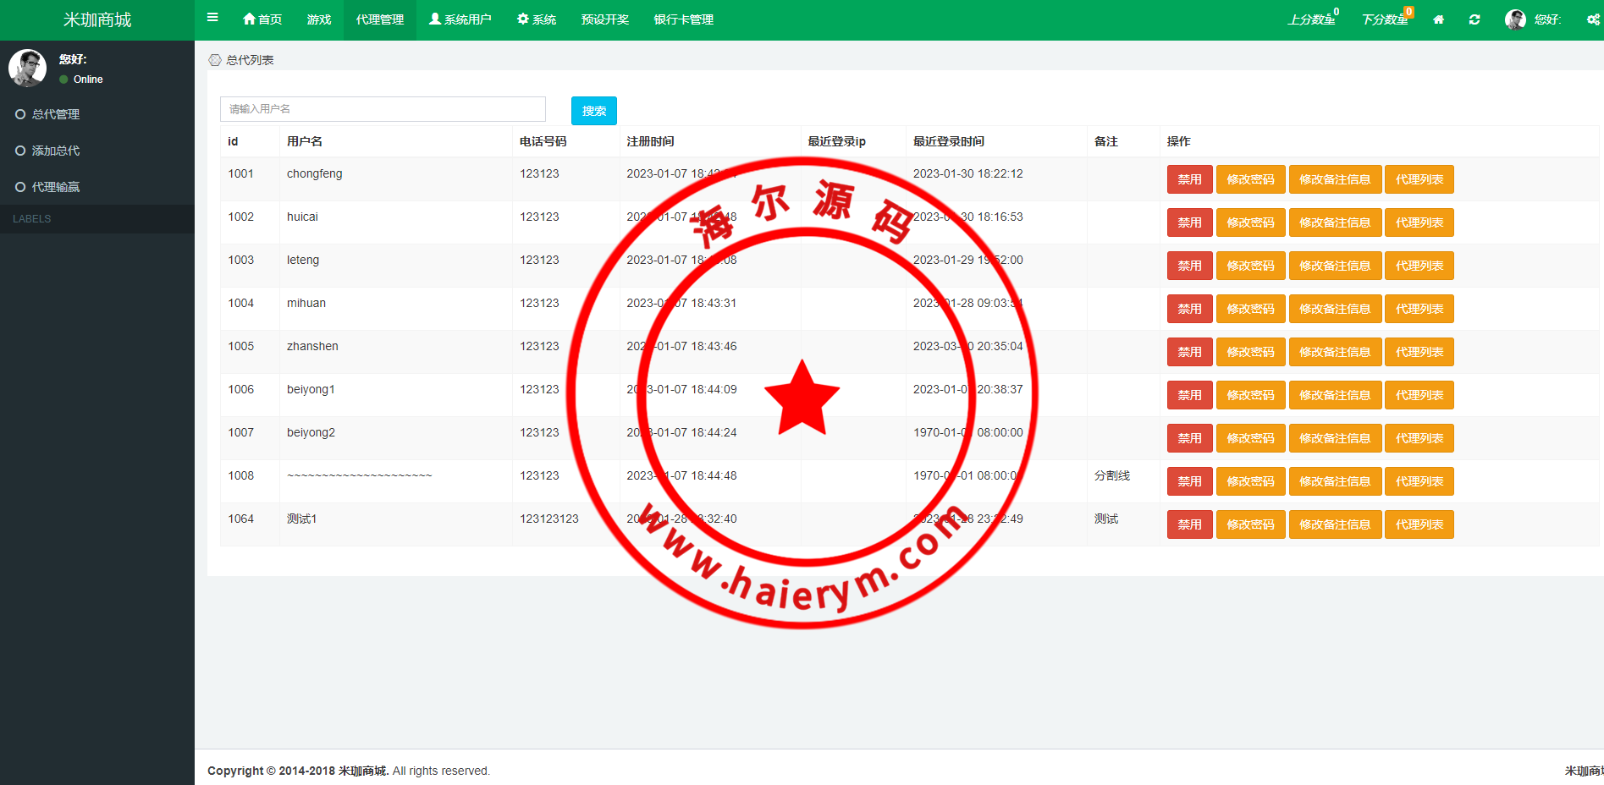This screenshot has height=785, width=1604.
Task: Click the sidebar profile avatar picture
Action: pos(28,68)
